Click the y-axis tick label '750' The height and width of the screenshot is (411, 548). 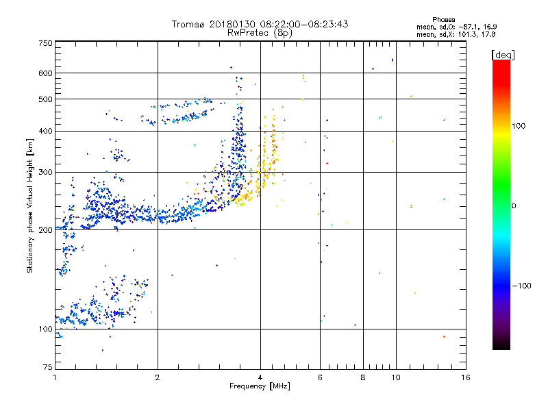click(x=45, y=43)
